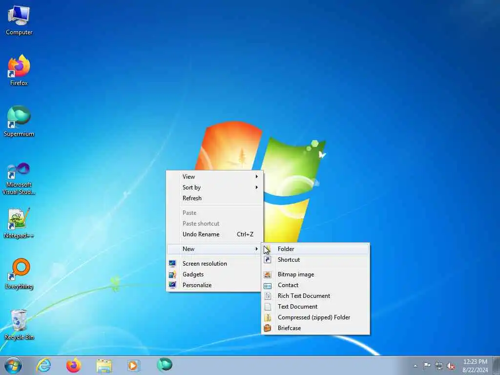Launch Internet Explorer from the taskbar

pos(43,365)
